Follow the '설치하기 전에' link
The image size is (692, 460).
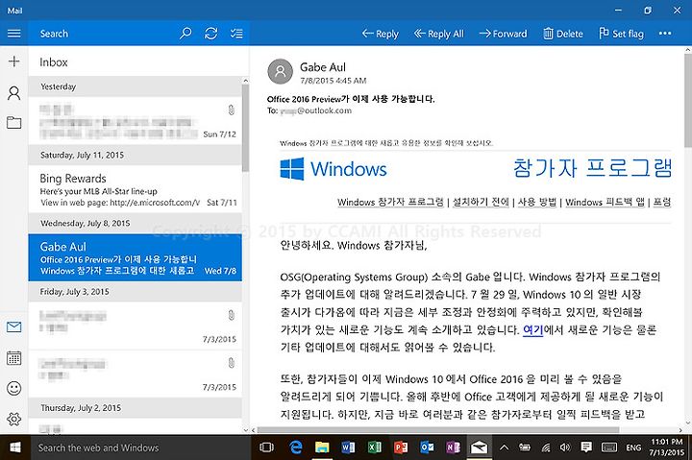click(482, 202)
